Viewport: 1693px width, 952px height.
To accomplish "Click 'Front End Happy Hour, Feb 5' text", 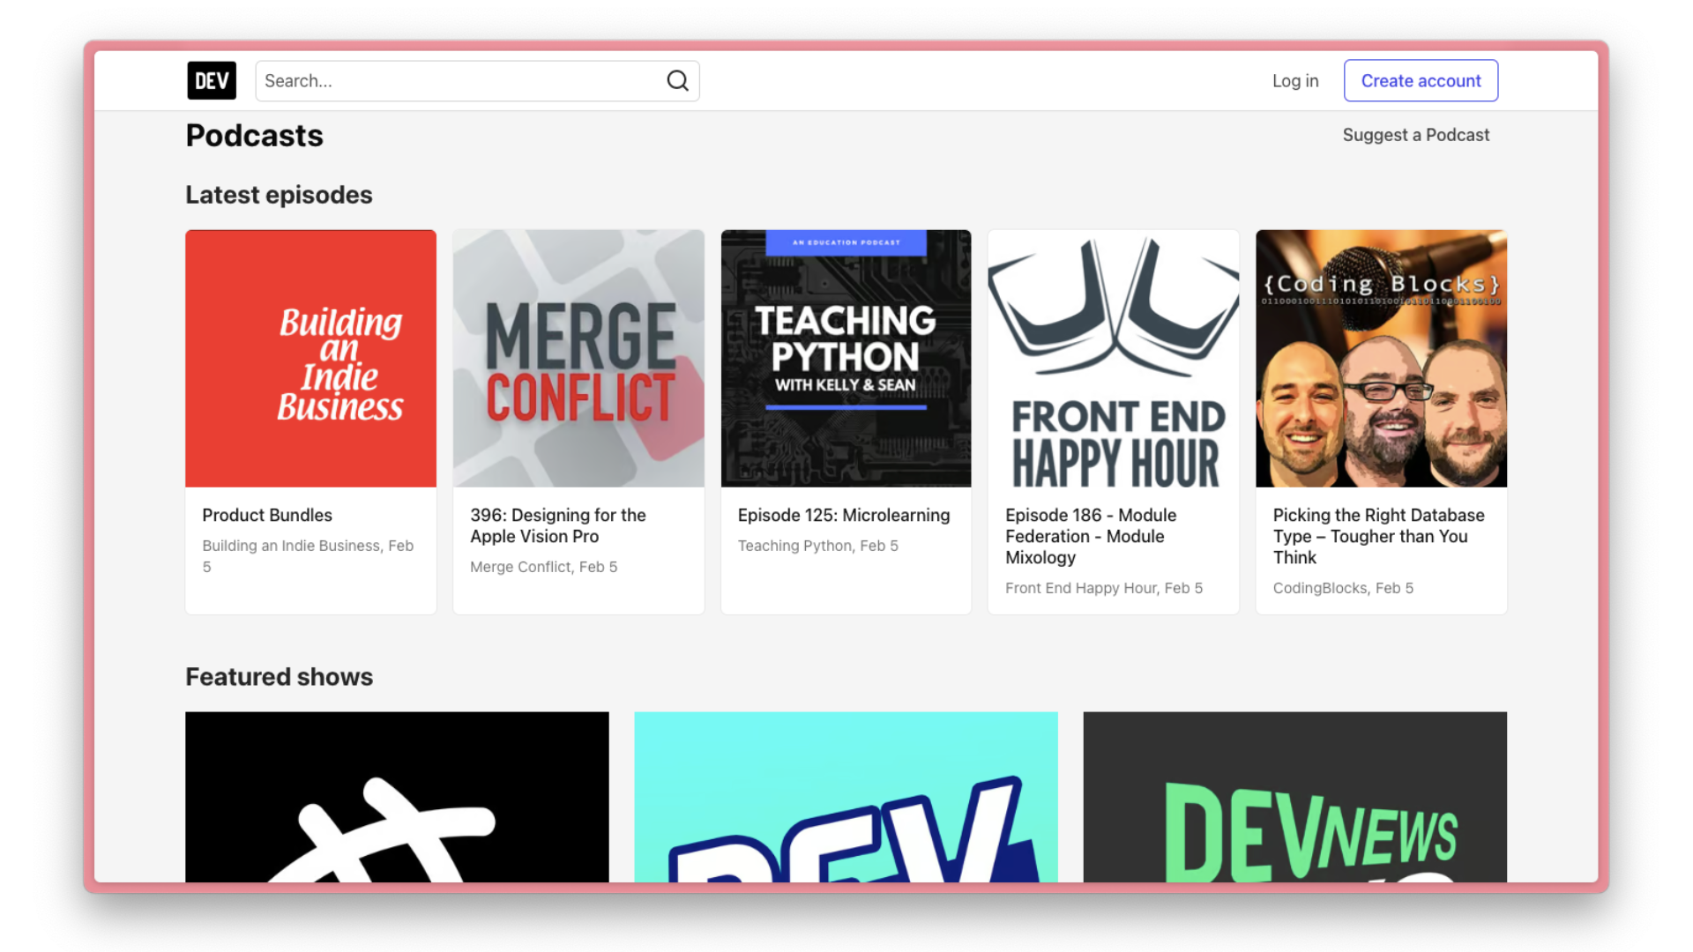I will (1104, 588).
